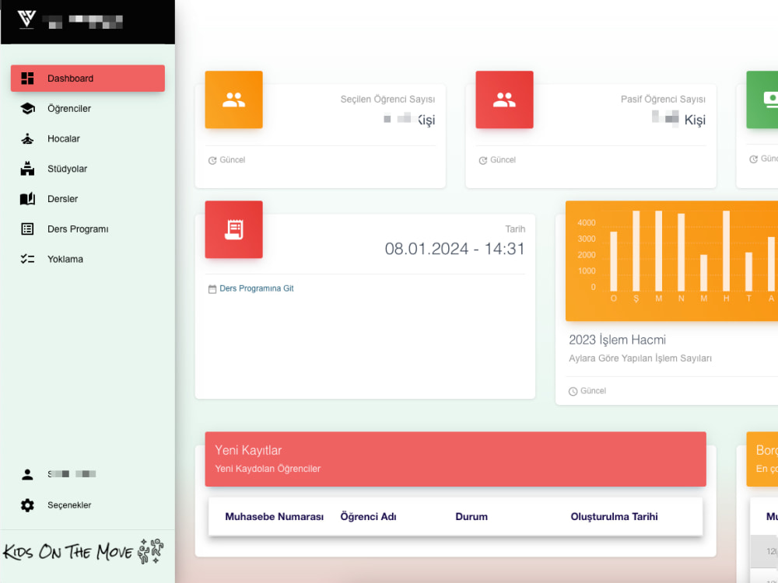Click the blurred user name in sidebar
This screenshot has height=583, width=778.
[72, 474]
